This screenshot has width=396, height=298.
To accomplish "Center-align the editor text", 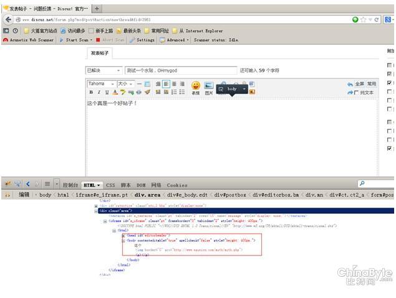I will [x=174, y=84].
